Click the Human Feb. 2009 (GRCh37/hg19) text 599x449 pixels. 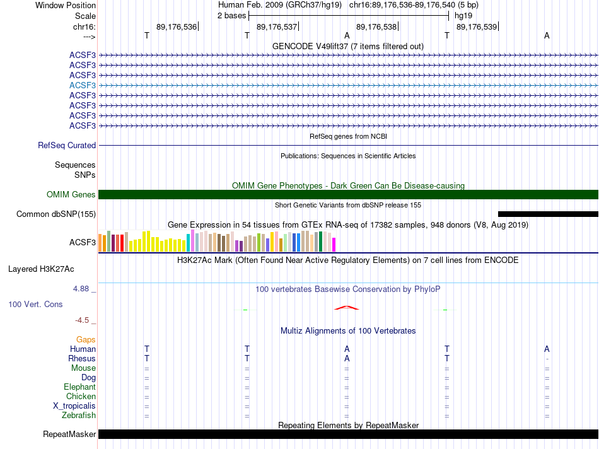279,5
